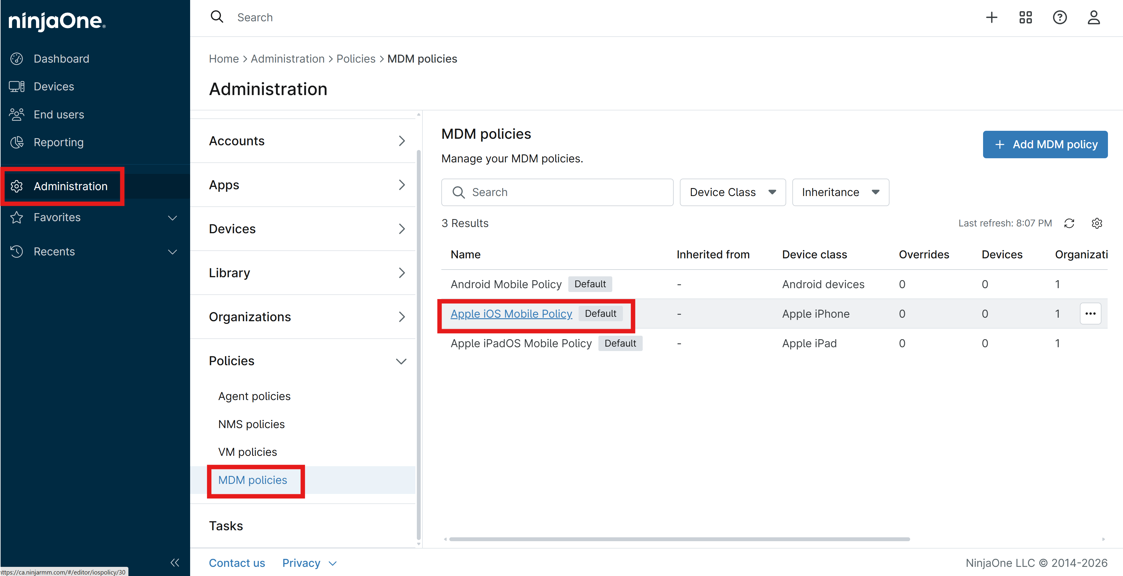This screenshot has width=1123, height=576.
Task: Click the Administration gear icon
Action: (17, 186)
